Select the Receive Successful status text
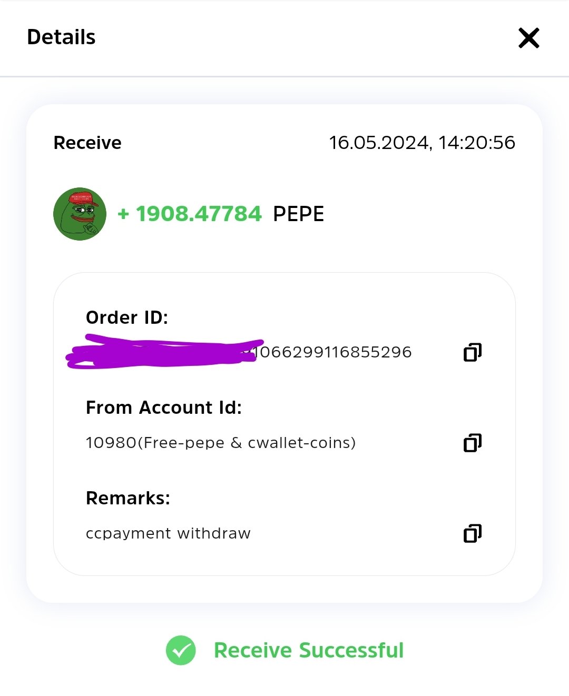Viewport: 569px width, 696px height. 309,650
